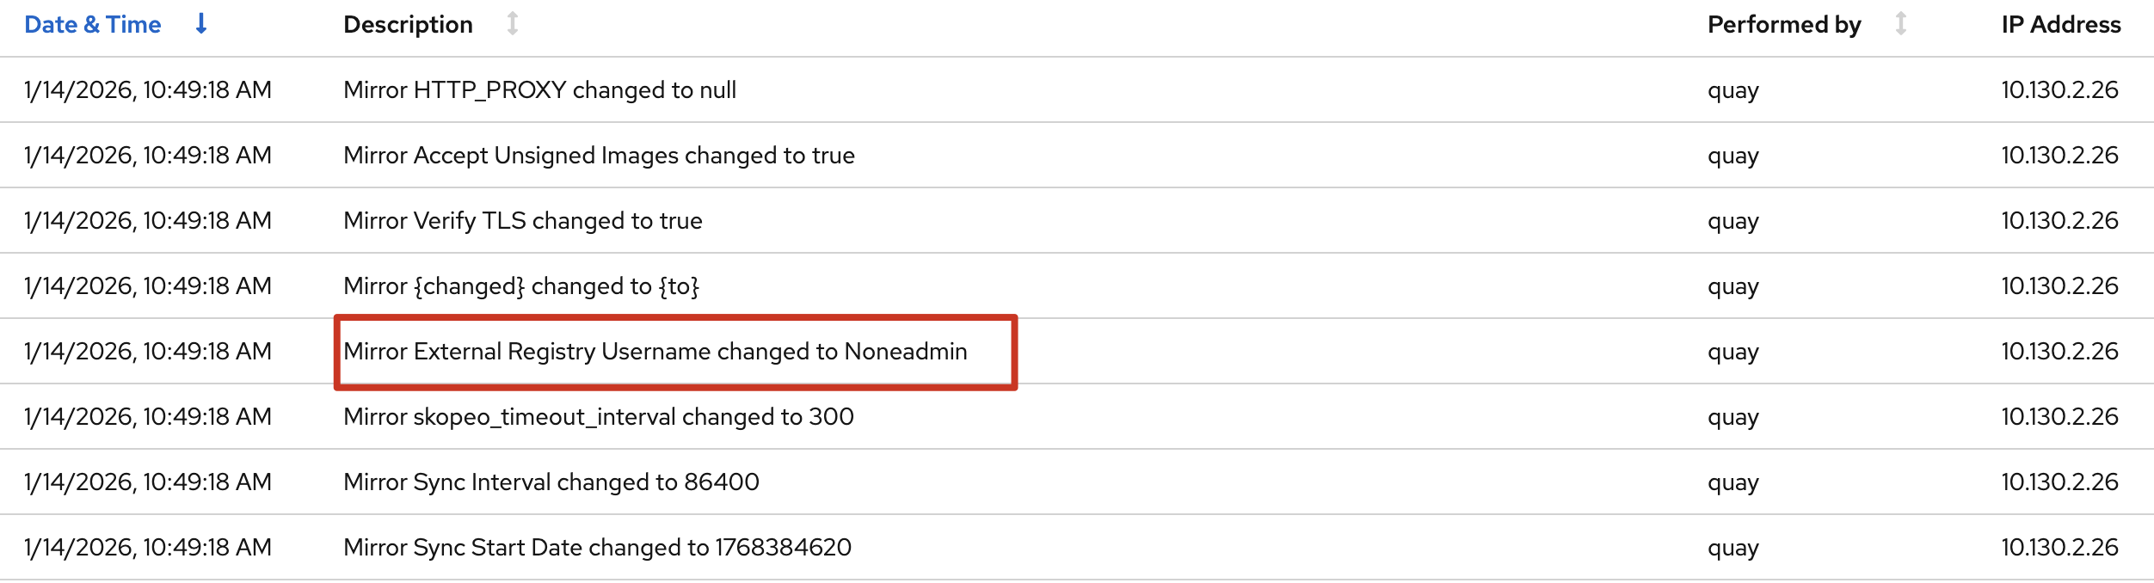Click Mirror Verify TLS changed to true
Viewport: 2154px width, 583px height.
(x=522, y=221)
